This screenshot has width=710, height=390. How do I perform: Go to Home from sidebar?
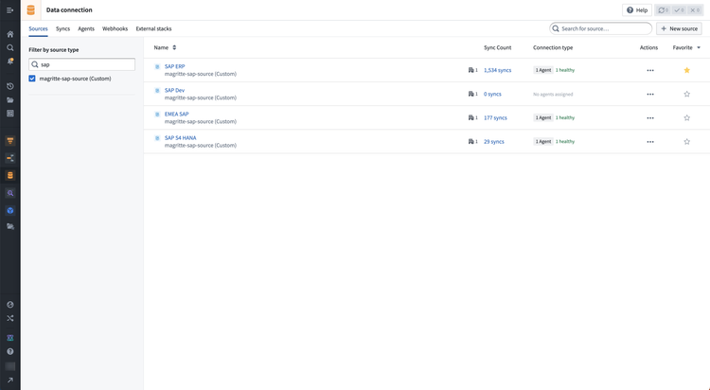pos(10,34)
